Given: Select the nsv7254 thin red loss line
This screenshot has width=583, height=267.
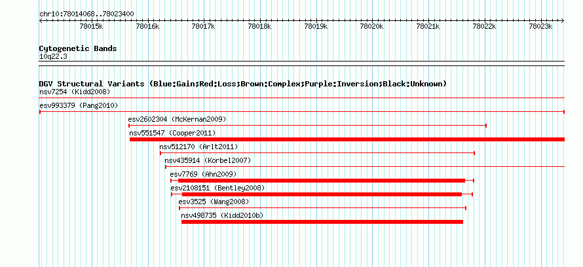Looking at the screenshot, I should pyautogui.click(x=302, y=98).
